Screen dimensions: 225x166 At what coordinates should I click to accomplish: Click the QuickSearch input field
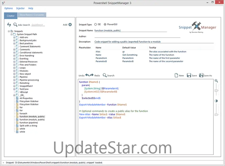click(x=38, y=25)
